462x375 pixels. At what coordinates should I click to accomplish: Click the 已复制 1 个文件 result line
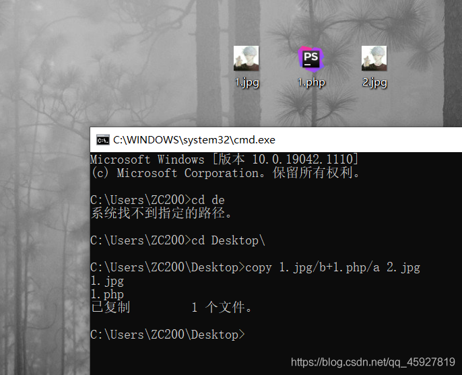click(172, 307)
